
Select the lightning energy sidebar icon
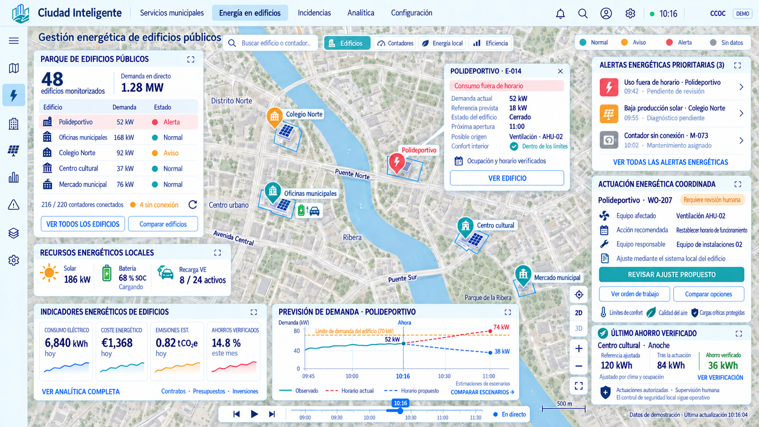pyautogui.click(x=14, y=95)
